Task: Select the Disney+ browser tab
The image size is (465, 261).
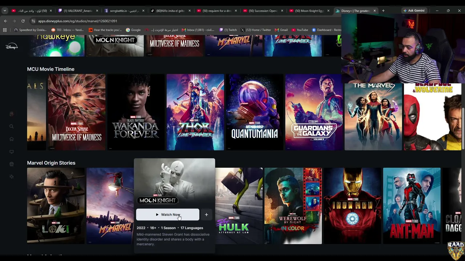Action: [355, 11]
